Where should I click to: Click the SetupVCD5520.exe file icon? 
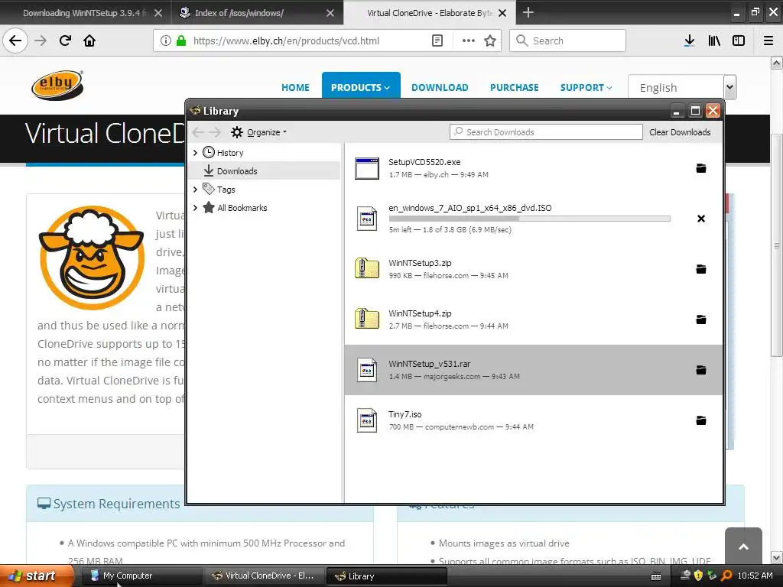pos(367,168)
